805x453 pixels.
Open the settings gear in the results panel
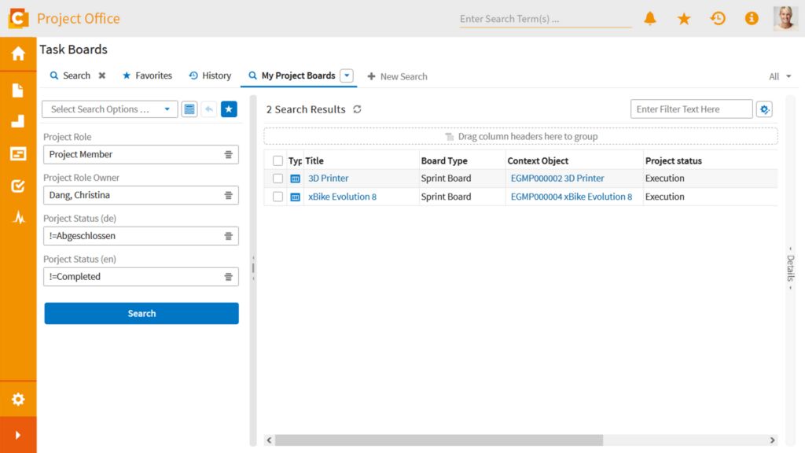(x=764, y=109)
